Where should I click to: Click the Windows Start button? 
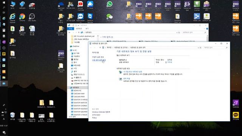click(x=4, y=2)
